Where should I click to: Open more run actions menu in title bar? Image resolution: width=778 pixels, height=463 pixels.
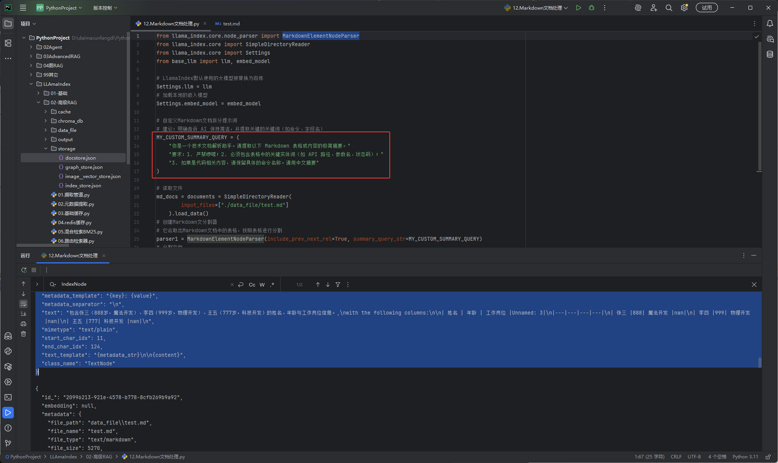pyautogui.click(x=605, y=8)
